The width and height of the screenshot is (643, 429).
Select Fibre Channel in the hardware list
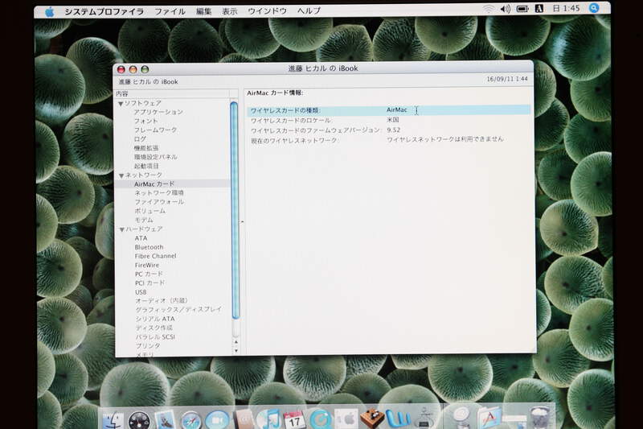click(155, 256)
